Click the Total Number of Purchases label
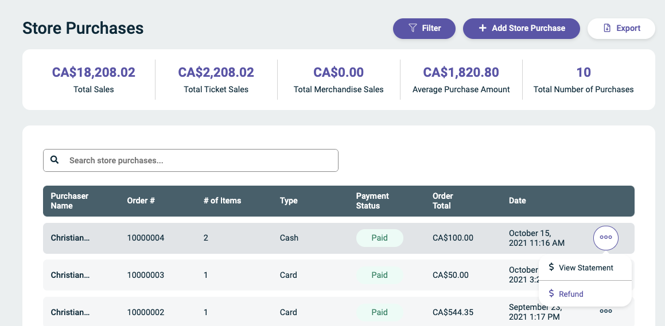 click(584, 89)
